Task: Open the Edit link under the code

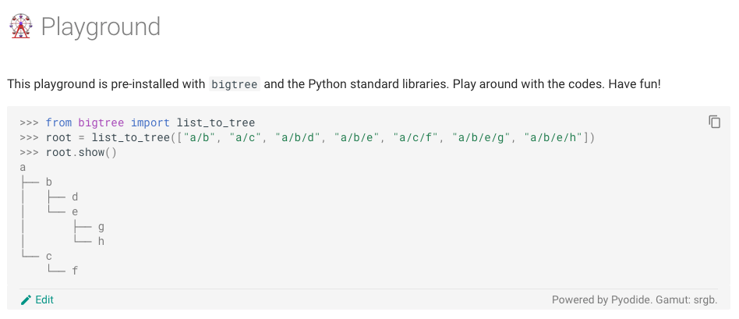Action: tap(44, 300)
